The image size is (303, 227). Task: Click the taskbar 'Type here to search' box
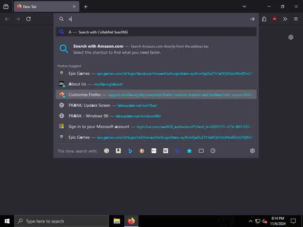pos(62,221)
